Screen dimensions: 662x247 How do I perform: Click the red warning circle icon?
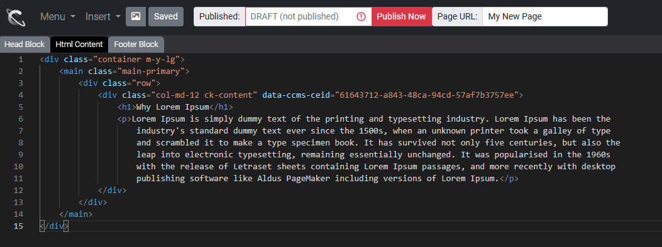coord(361,17)
